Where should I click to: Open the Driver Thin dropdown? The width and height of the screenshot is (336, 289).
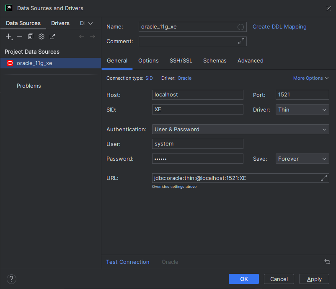(x=302, y=109)
